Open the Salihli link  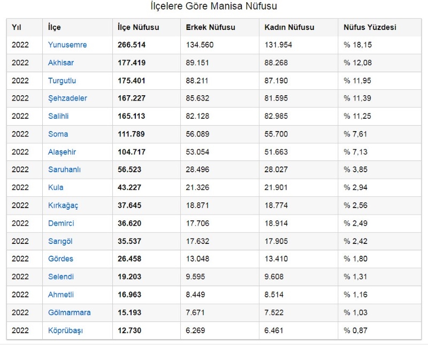pos(58,116)
